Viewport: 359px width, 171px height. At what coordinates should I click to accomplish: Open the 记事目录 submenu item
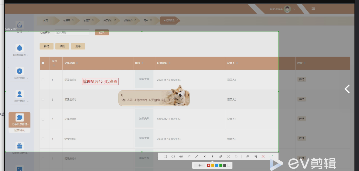(19, 131)
